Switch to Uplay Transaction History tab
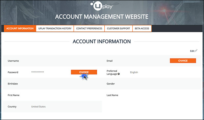The height and width of the screenshot is (120, 204). coord(55,29)
